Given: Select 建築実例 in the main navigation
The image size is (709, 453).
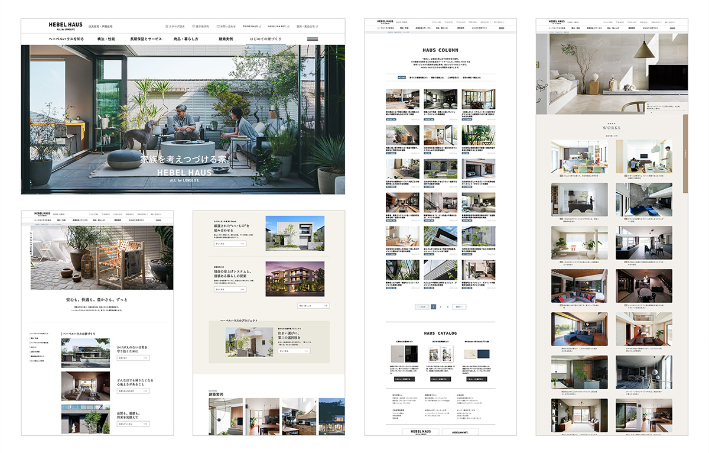Looking at the screenshot, I should coord(226,39).
